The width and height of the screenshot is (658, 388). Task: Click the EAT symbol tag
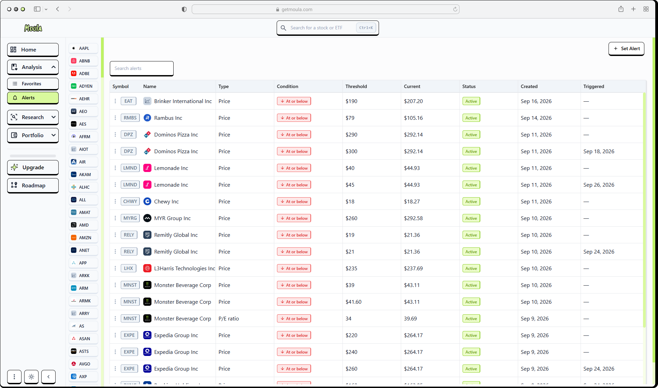tap(128, 101)
